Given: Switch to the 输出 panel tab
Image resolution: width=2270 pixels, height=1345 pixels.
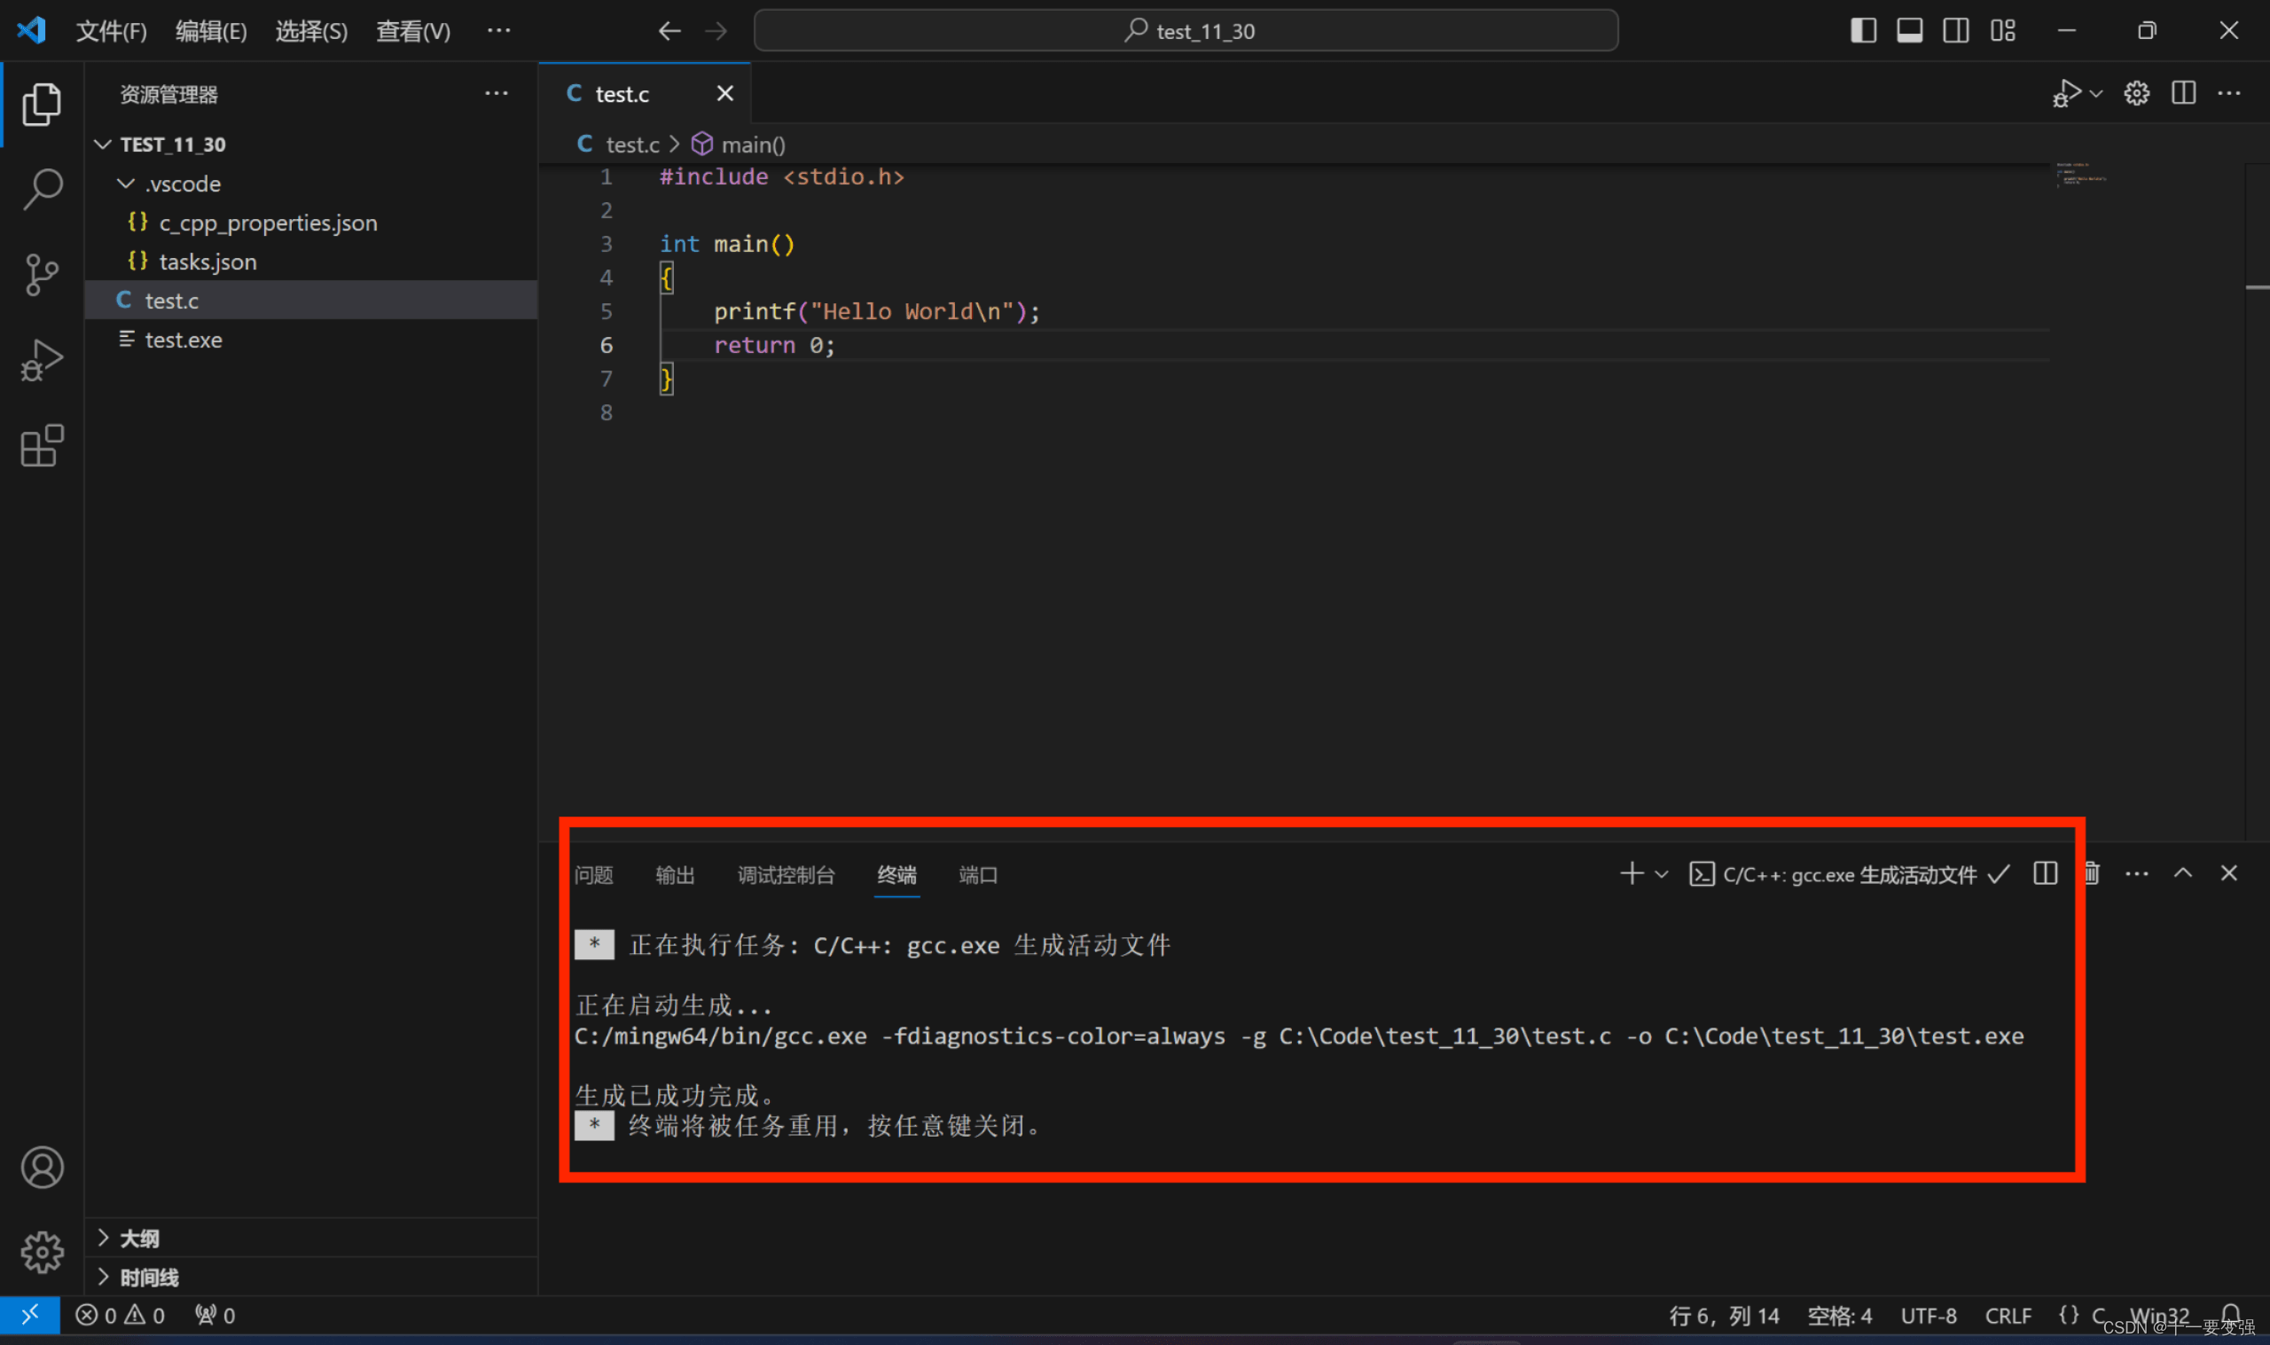Looking at the screenshot, I should pyautogui.click(x=675, y=874).
